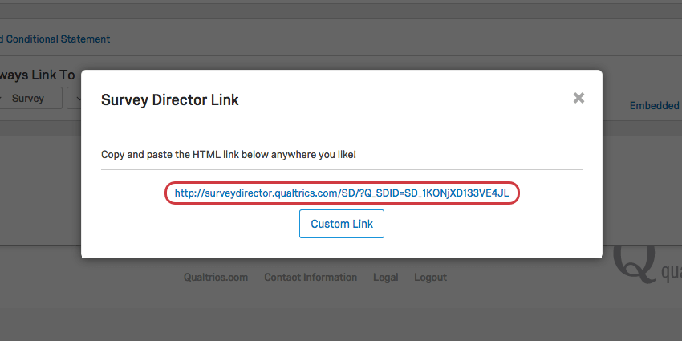Image resolution: width=682 pixels, height=341 pixels.
Task: Close the Survey Director Link dialog
Action: pyautogui.click(x=578, y=98)
